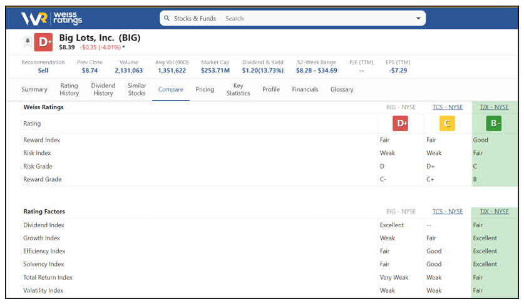Click the Weiss Ratings section heading
Screen dimensions: 524x304
[43, 107]
